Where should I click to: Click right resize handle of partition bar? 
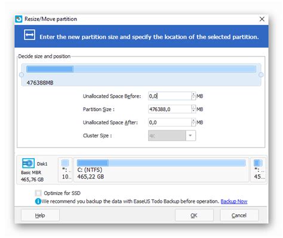[261, 75]
